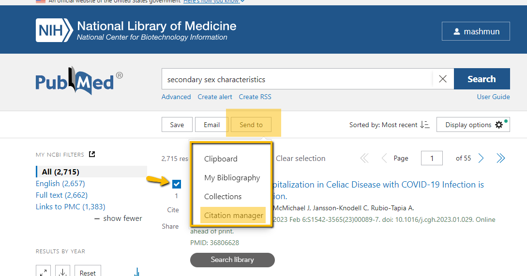Screen dimensions: 527x276
Task: Clear the search box with X icon
Action: 443,79
